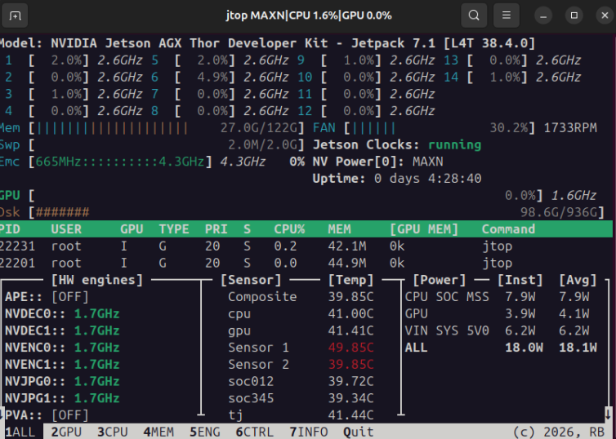
Task: Open the terminal hamburger menu
Action: pos(506,16)
